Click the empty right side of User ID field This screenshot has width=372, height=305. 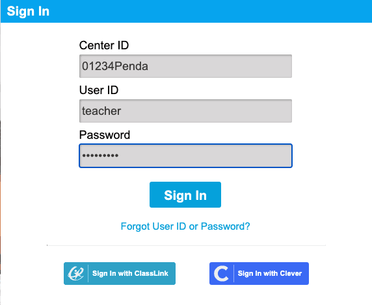pos(237,111)
